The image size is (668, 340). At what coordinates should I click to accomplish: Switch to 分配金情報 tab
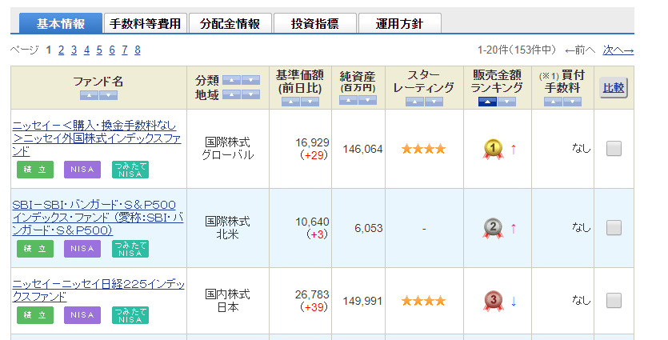[230, 23]
